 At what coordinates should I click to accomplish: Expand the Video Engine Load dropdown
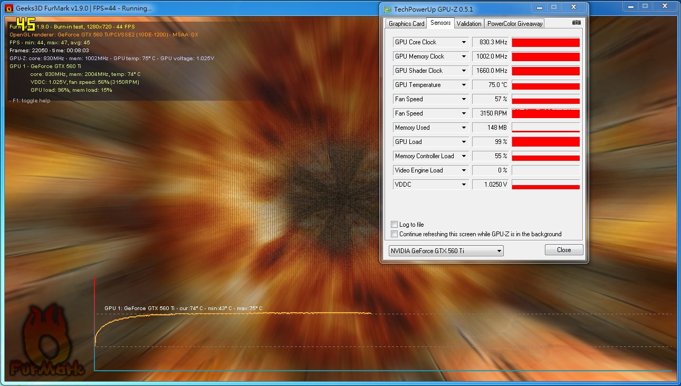point(464,170)
